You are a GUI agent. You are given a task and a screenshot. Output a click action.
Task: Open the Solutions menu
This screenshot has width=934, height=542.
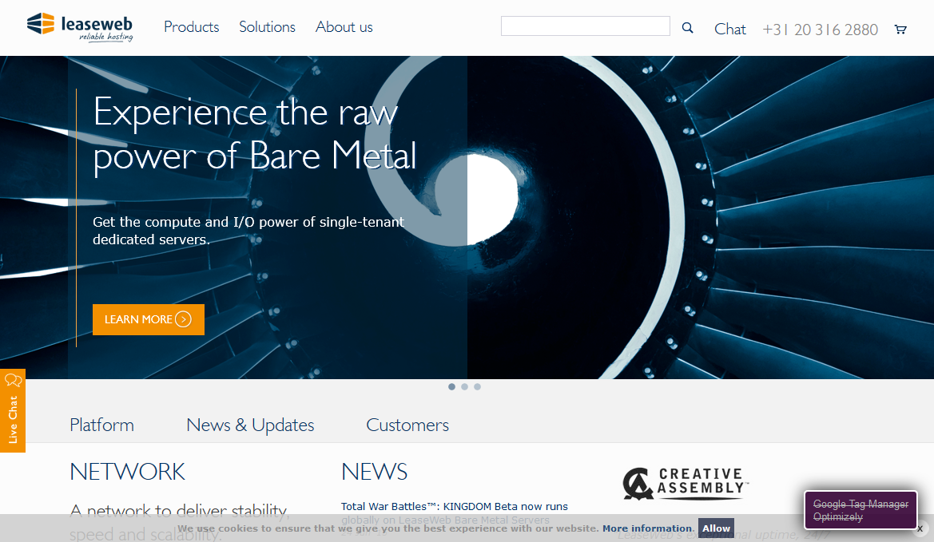click(x=267, y=27)
